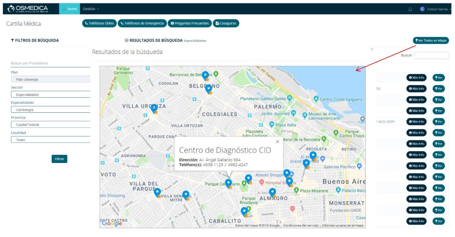The image size is (455, 237).
Task: Click the Buscar por Prestadores field
Action: tap(51, 63)
